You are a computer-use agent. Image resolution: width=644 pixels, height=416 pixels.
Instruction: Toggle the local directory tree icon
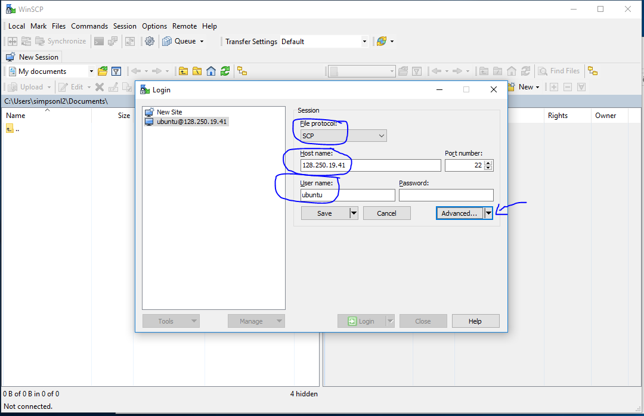click(242, 71)
